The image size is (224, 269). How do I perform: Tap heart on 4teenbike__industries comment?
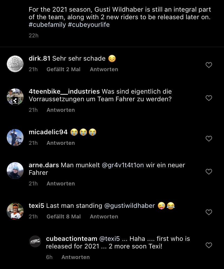(x=209, y=98)
